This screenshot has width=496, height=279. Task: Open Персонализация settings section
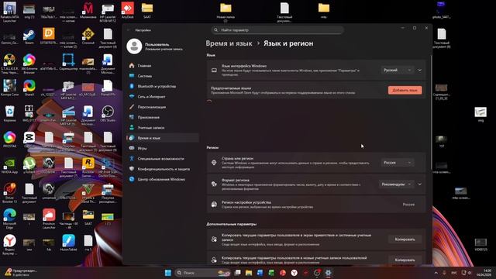point(163,107)
